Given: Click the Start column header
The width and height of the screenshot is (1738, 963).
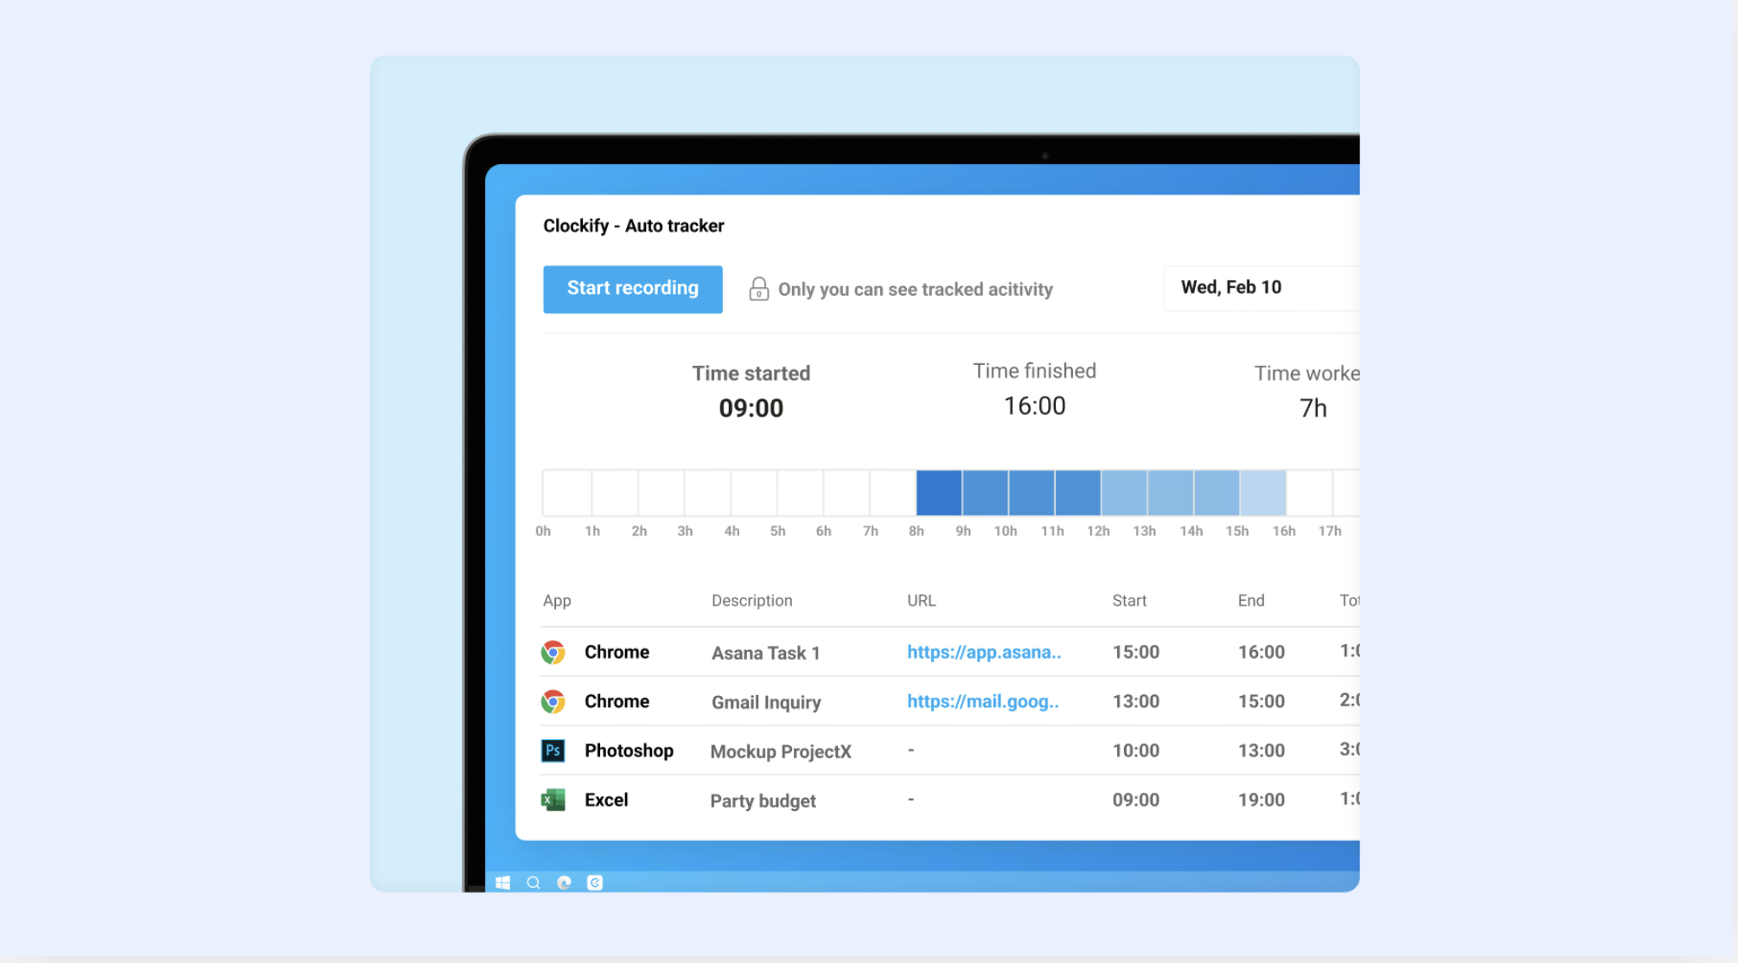Looking at the screenshot, I should tap(1129, 601).
